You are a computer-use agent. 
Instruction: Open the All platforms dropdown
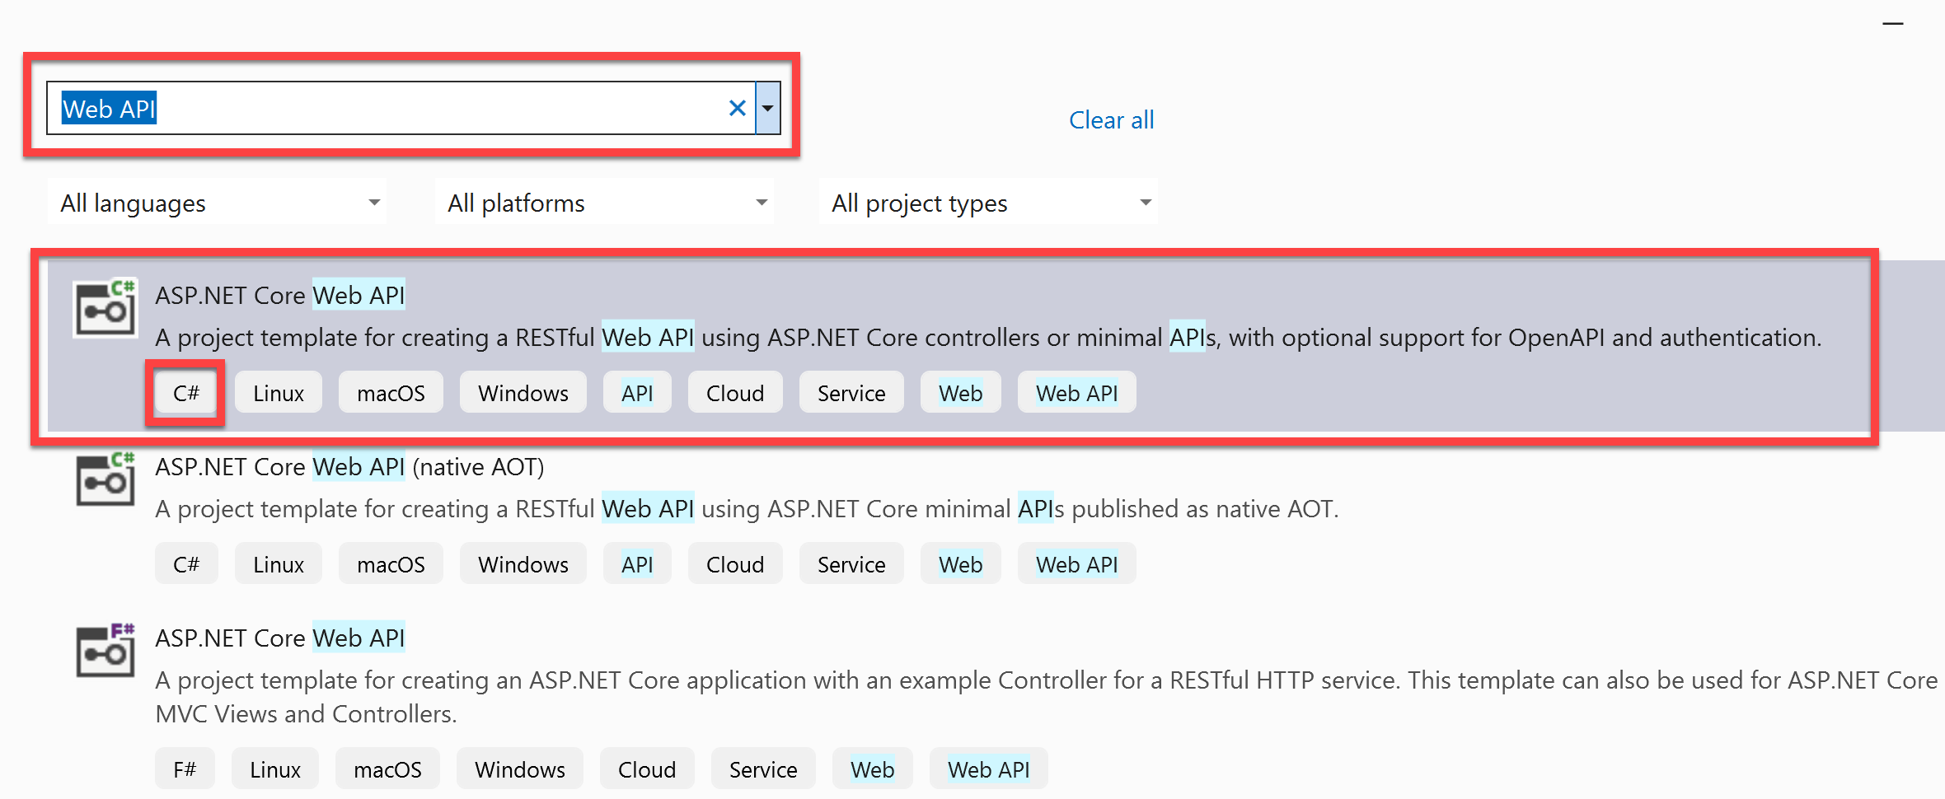click(x=604, y=202)
